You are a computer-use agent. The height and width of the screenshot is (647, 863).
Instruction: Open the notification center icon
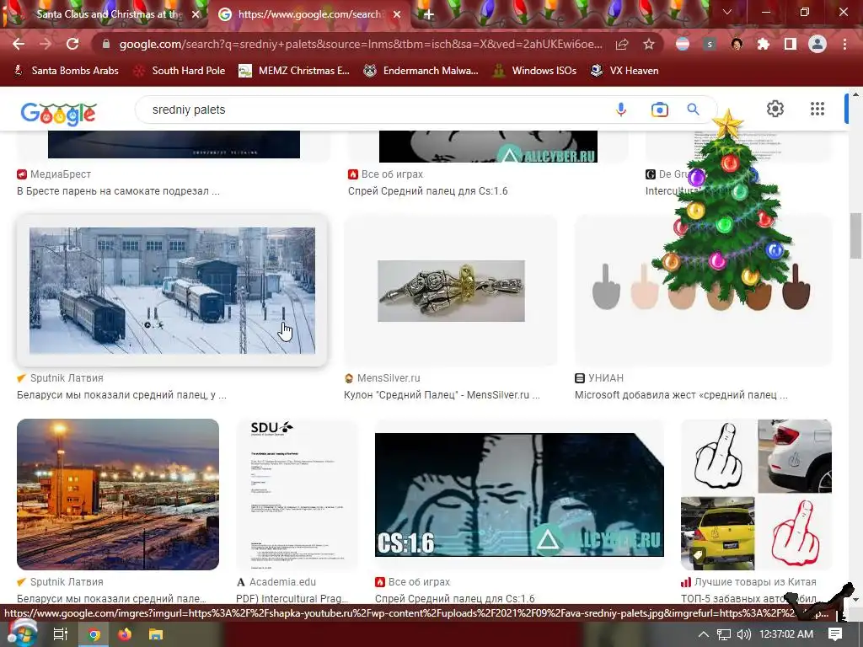click(835, 634)
